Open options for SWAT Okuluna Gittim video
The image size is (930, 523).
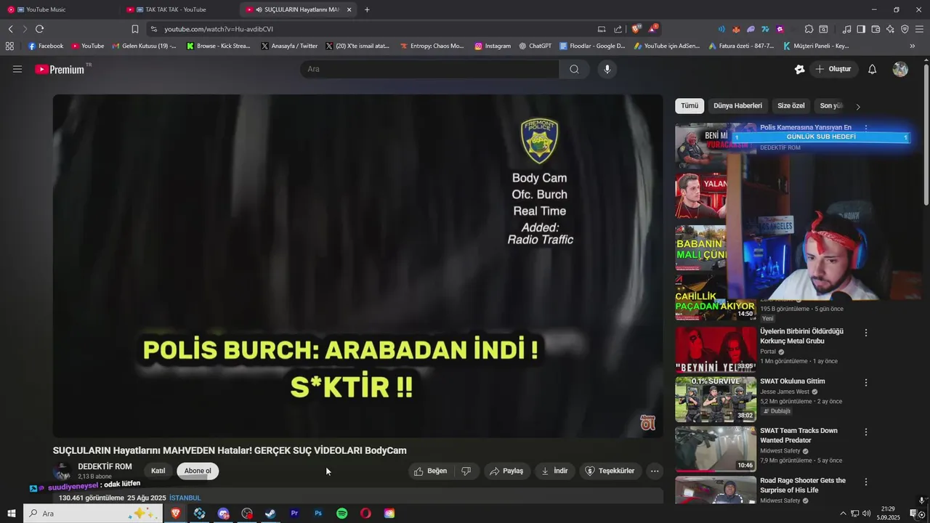tap(865, 383)
